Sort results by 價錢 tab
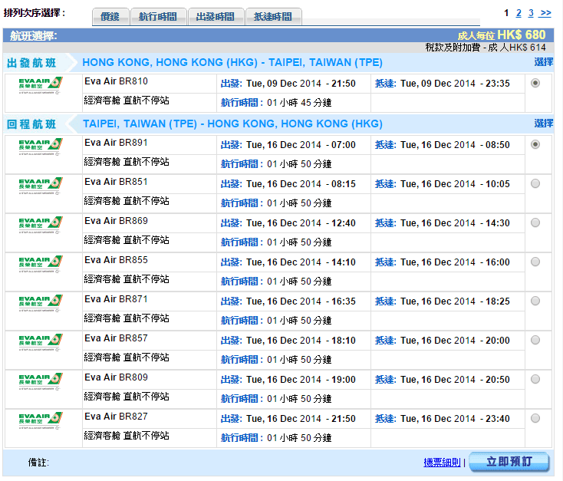The width and height of the screenshot is (563, 481). point(110,17)
